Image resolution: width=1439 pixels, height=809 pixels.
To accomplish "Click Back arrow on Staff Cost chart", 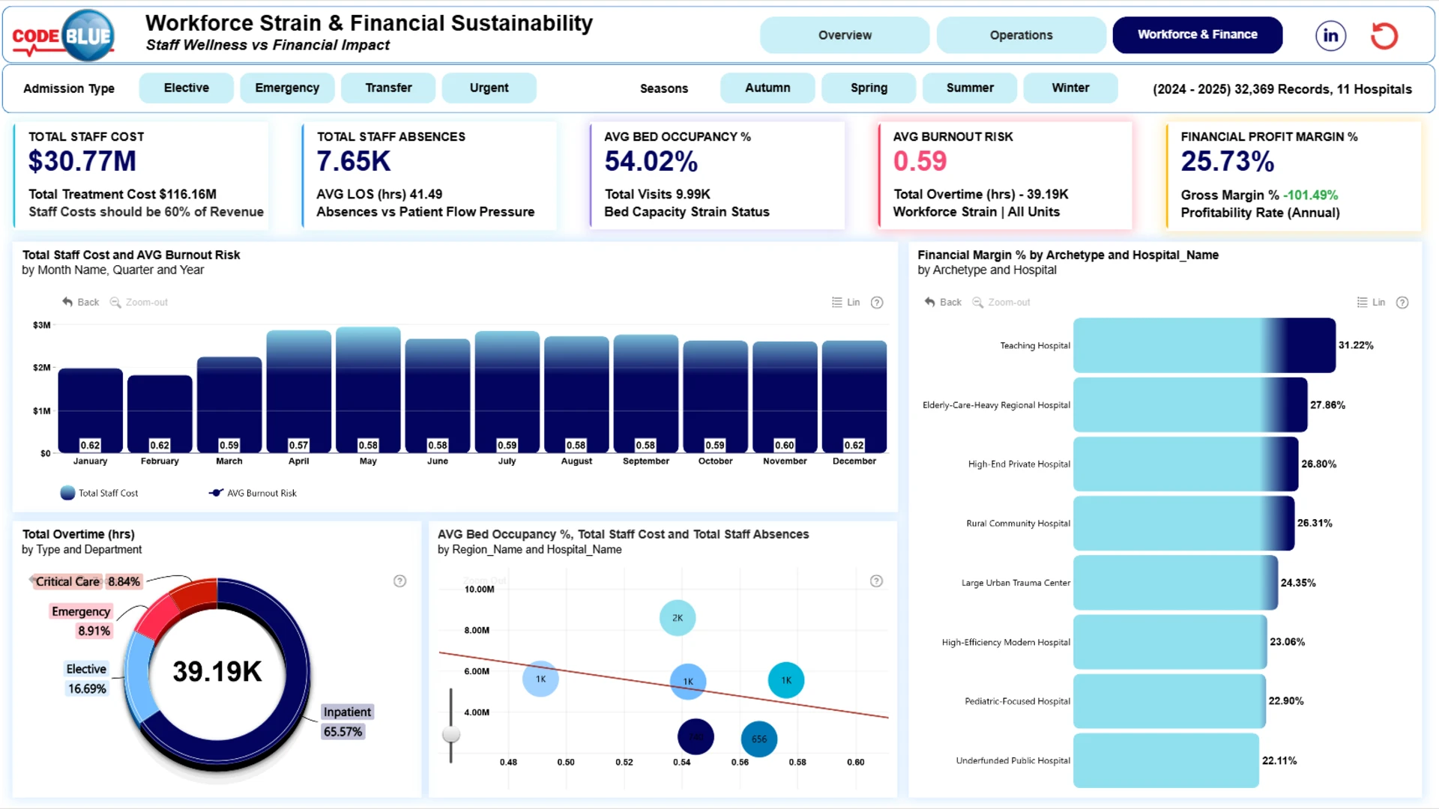I will [81, 302].
